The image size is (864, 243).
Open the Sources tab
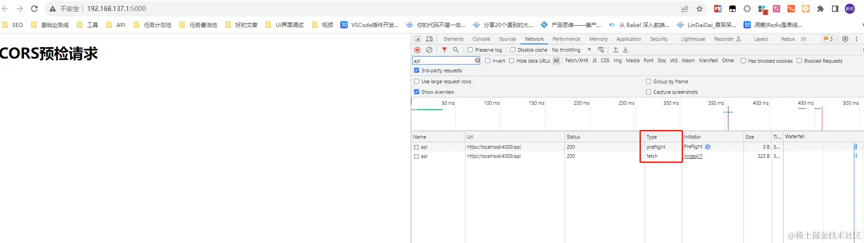coord(507,39)
